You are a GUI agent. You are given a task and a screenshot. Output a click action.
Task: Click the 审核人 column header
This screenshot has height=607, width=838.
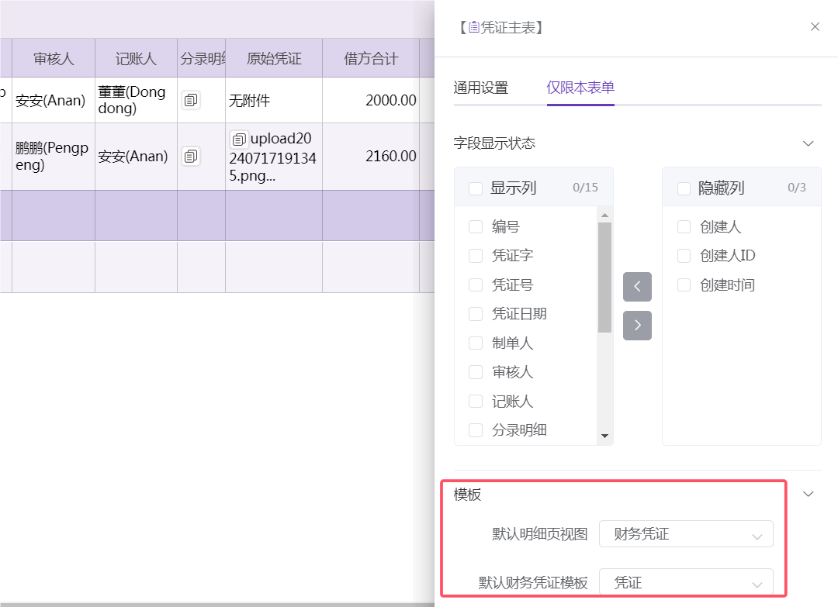(x=54, y=58)
